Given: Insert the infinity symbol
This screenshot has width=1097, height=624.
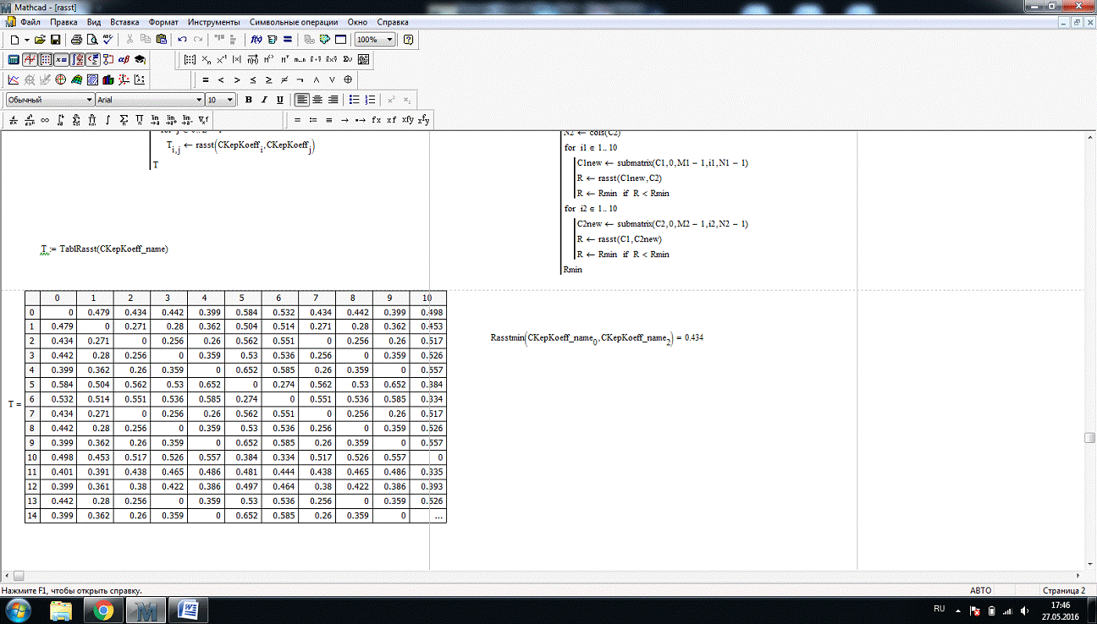Looking at the screenshot, I should 45,120.
